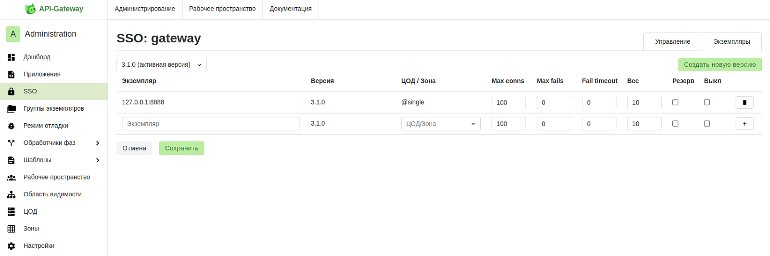Click the Экземпляр column header
Image resolution: width=770 pixels, height=256 pixels.
pyautogui.click(x=139, y=81)
